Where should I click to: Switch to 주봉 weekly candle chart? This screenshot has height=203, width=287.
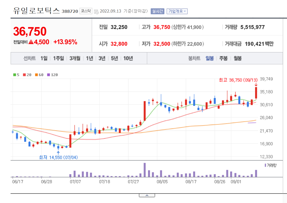click(224, 58)
